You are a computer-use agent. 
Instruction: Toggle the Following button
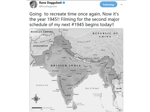pyautogui.click(x=108, y=4)
